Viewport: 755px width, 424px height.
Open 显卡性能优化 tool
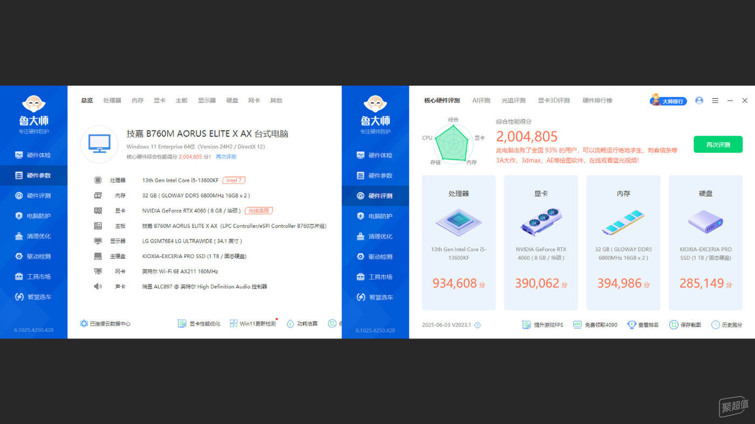coord(199,323)
